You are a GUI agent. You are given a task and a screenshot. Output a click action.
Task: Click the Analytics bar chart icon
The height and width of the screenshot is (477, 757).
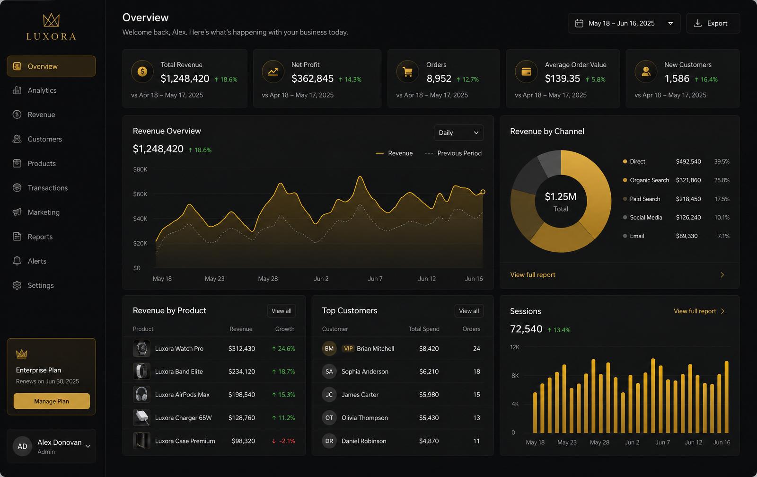click(x=17, y=90)
